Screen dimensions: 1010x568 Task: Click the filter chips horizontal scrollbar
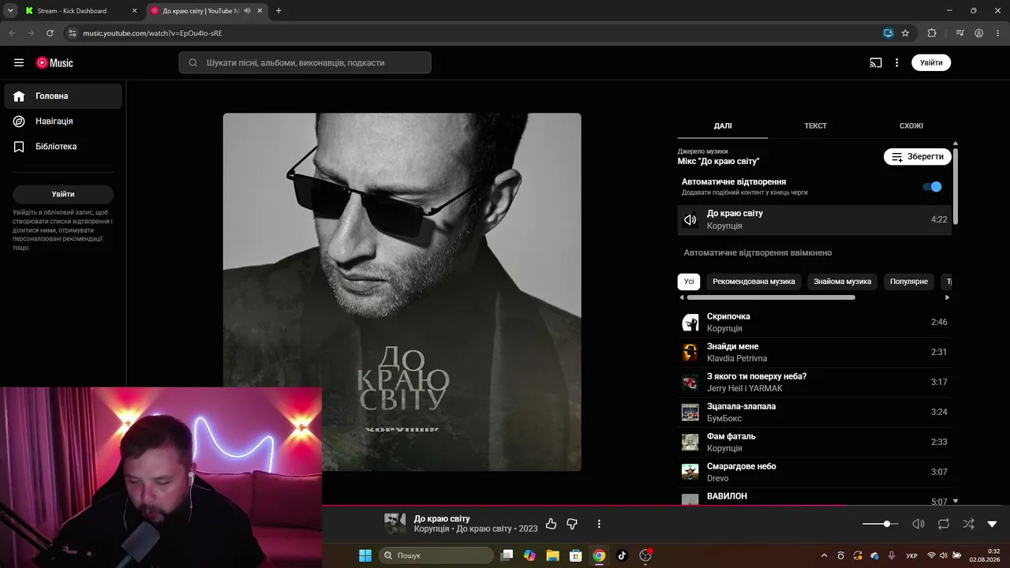[x=771, y=297]
